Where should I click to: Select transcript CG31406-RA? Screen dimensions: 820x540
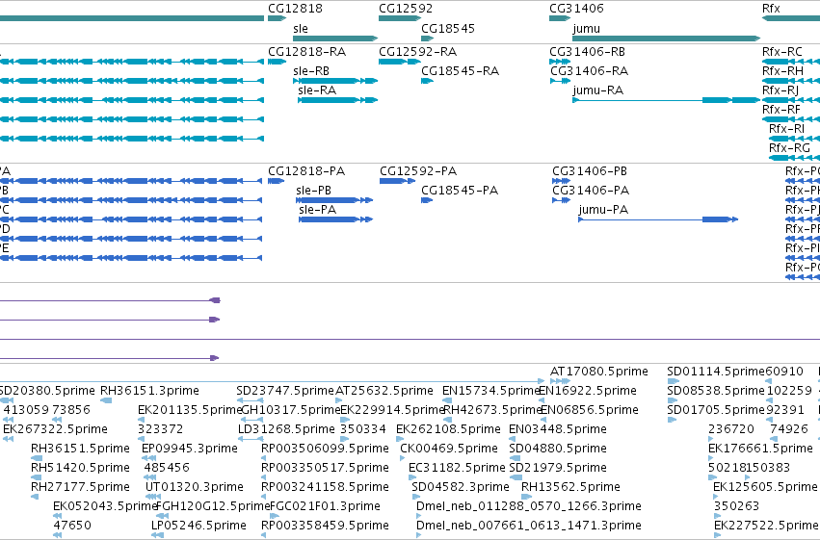point(589,71)
